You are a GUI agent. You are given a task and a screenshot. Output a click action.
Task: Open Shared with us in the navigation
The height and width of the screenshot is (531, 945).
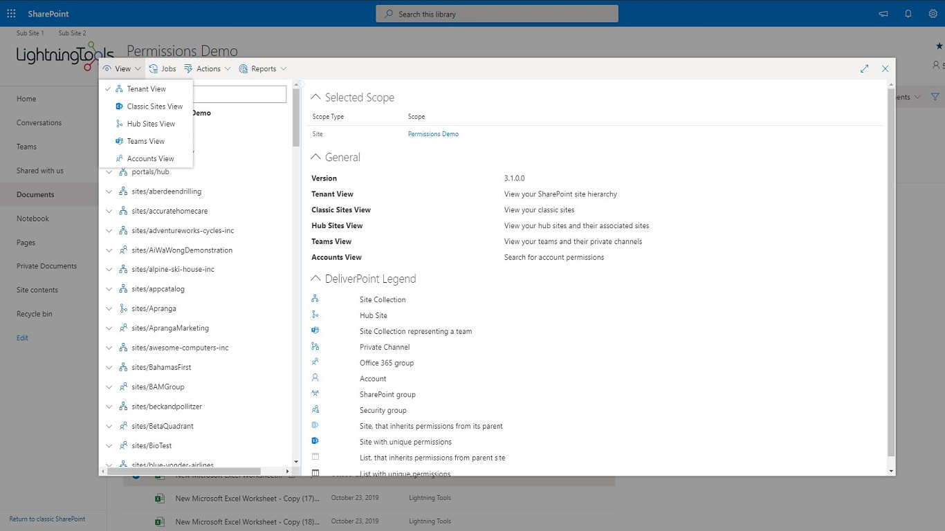[x=40, y=171]
